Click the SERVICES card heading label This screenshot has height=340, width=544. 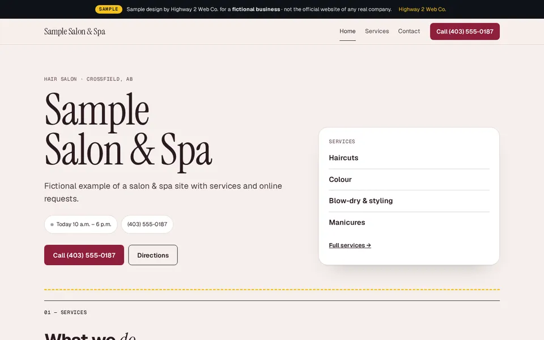coord(342,142)
